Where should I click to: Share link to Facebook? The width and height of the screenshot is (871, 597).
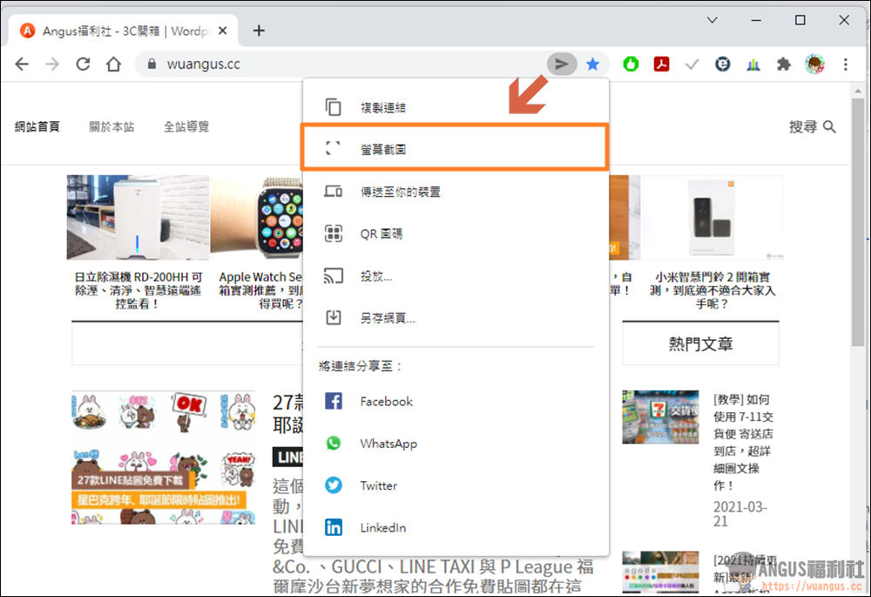click(456, 401)
